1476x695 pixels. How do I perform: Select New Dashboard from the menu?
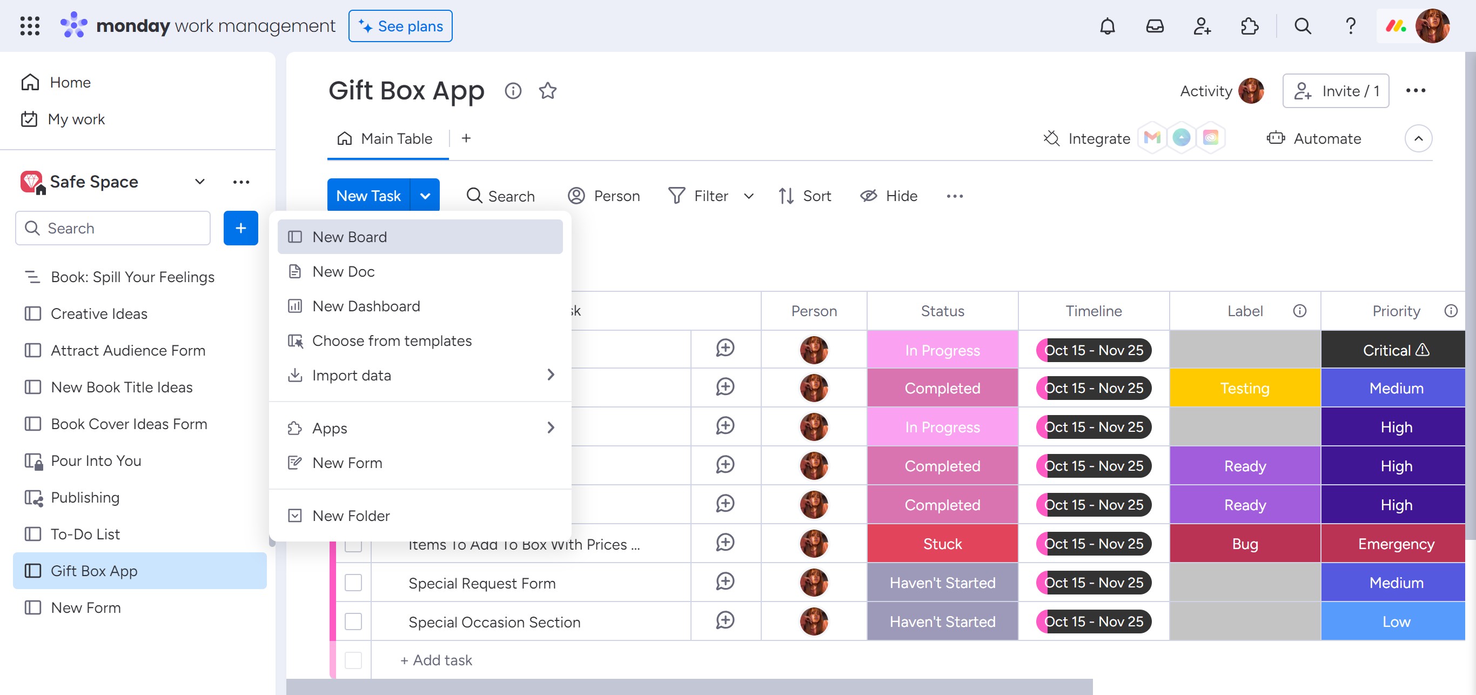tap(366, 306)
